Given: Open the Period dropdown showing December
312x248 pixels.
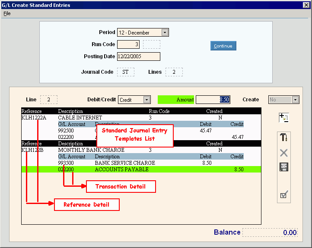Looking at the screenshot, I should point(165,32).
